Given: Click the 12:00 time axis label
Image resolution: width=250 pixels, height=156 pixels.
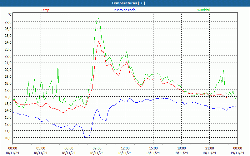Looking at the screenshot, I should point(125,149).
